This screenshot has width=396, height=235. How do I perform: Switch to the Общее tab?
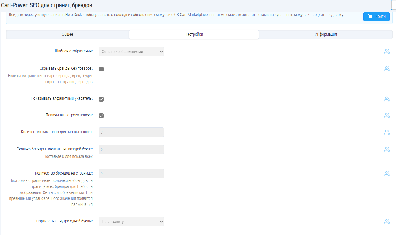(x=67, y=35)
